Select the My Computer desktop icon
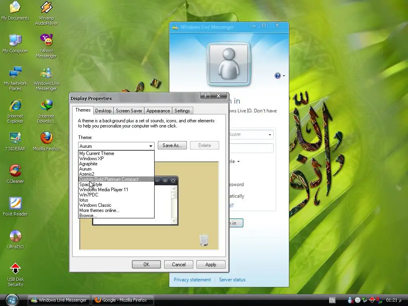Viewport: 408px width, 306px height. [15, 43]
